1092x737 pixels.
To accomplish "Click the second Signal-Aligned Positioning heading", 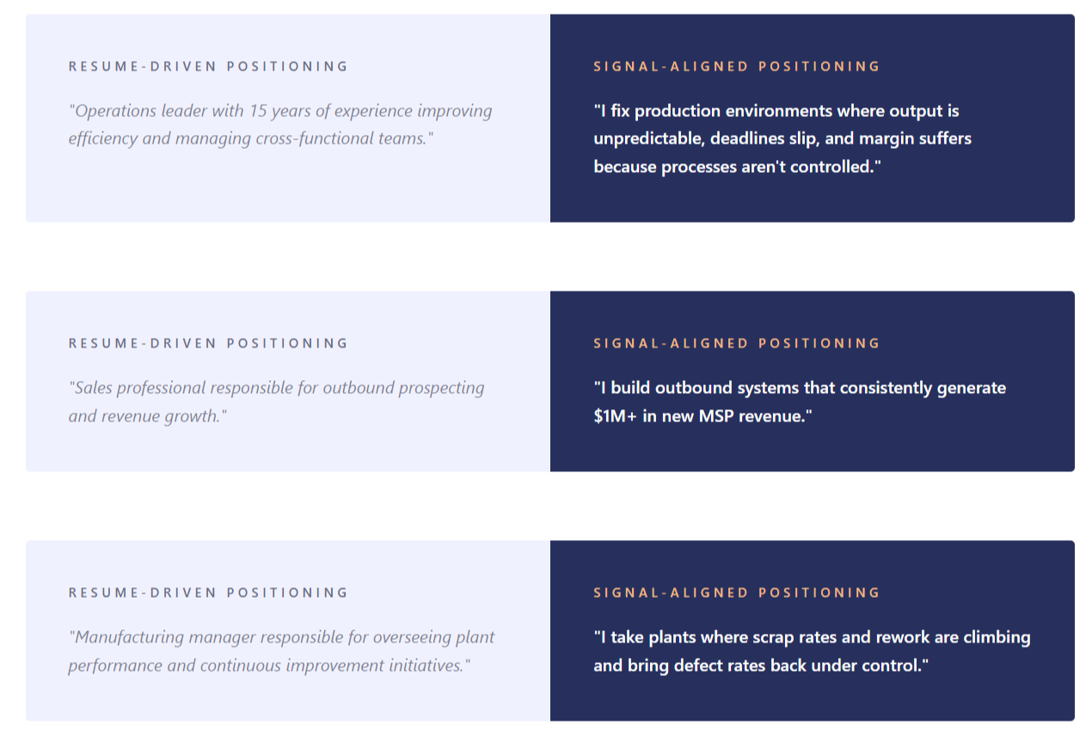I will pos(737,343).
